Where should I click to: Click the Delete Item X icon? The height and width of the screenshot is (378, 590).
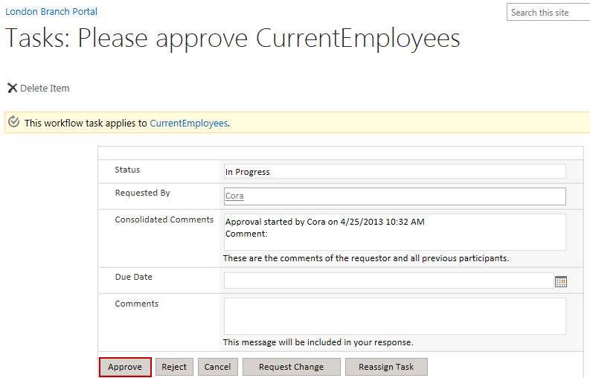click(x=13, y=88)
